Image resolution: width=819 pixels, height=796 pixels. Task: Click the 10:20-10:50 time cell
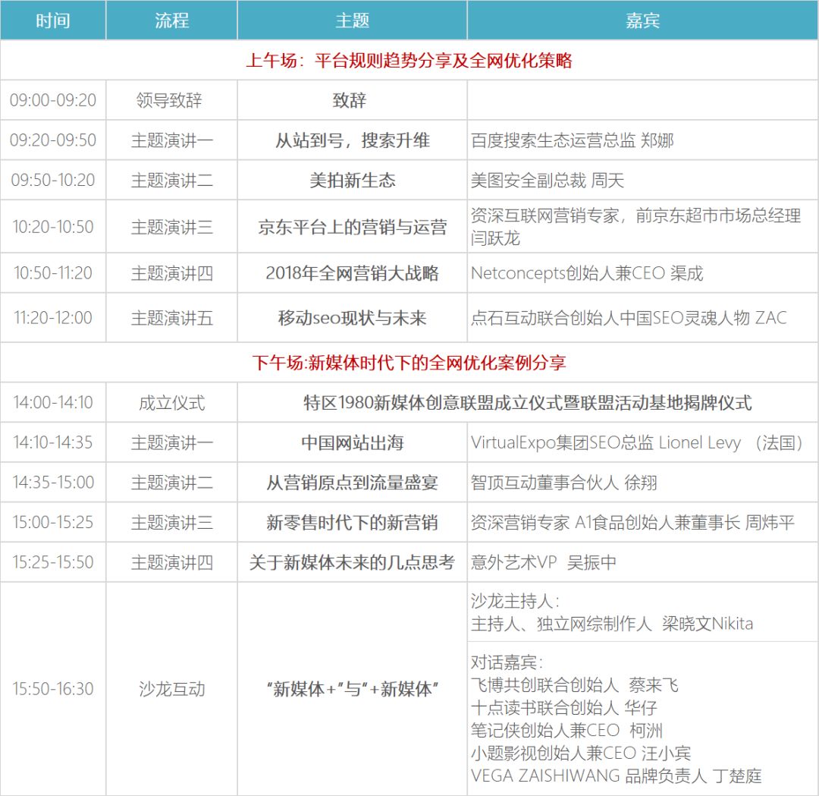(53, 226)
